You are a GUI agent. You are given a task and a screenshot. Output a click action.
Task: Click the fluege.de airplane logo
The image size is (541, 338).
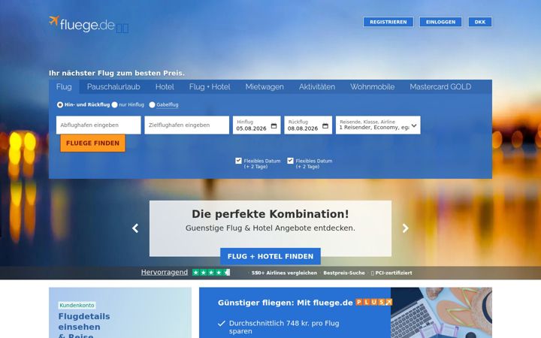[x=82, y=23]
